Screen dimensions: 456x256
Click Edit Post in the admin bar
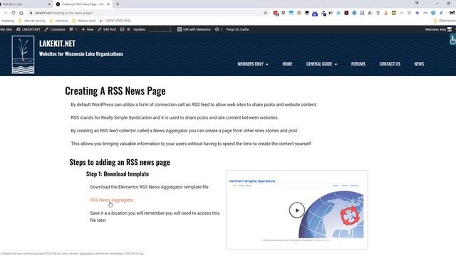(107, 29)
